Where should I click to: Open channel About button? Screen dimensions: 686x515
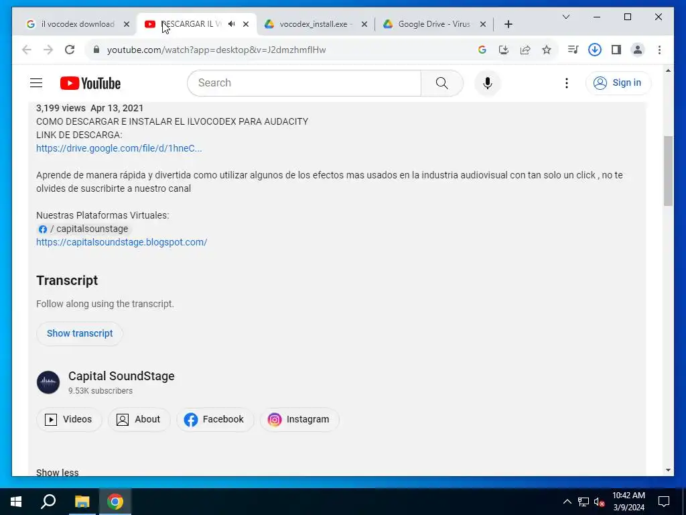point(139,420)
